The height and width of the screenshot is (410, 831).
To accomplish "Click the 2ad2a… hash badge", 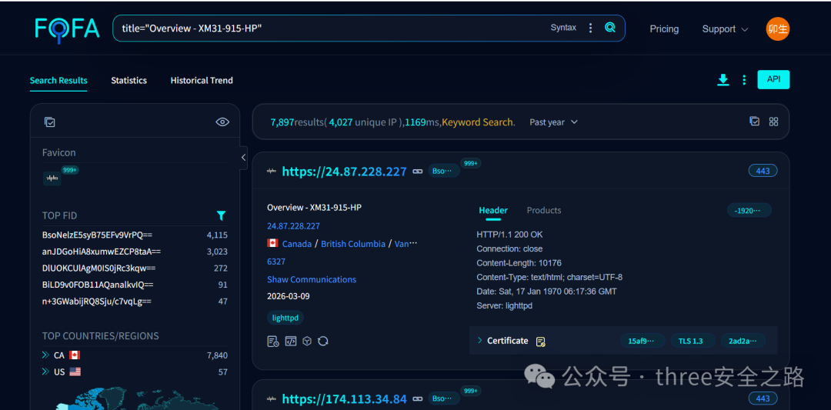I will [x=743, y=341].
